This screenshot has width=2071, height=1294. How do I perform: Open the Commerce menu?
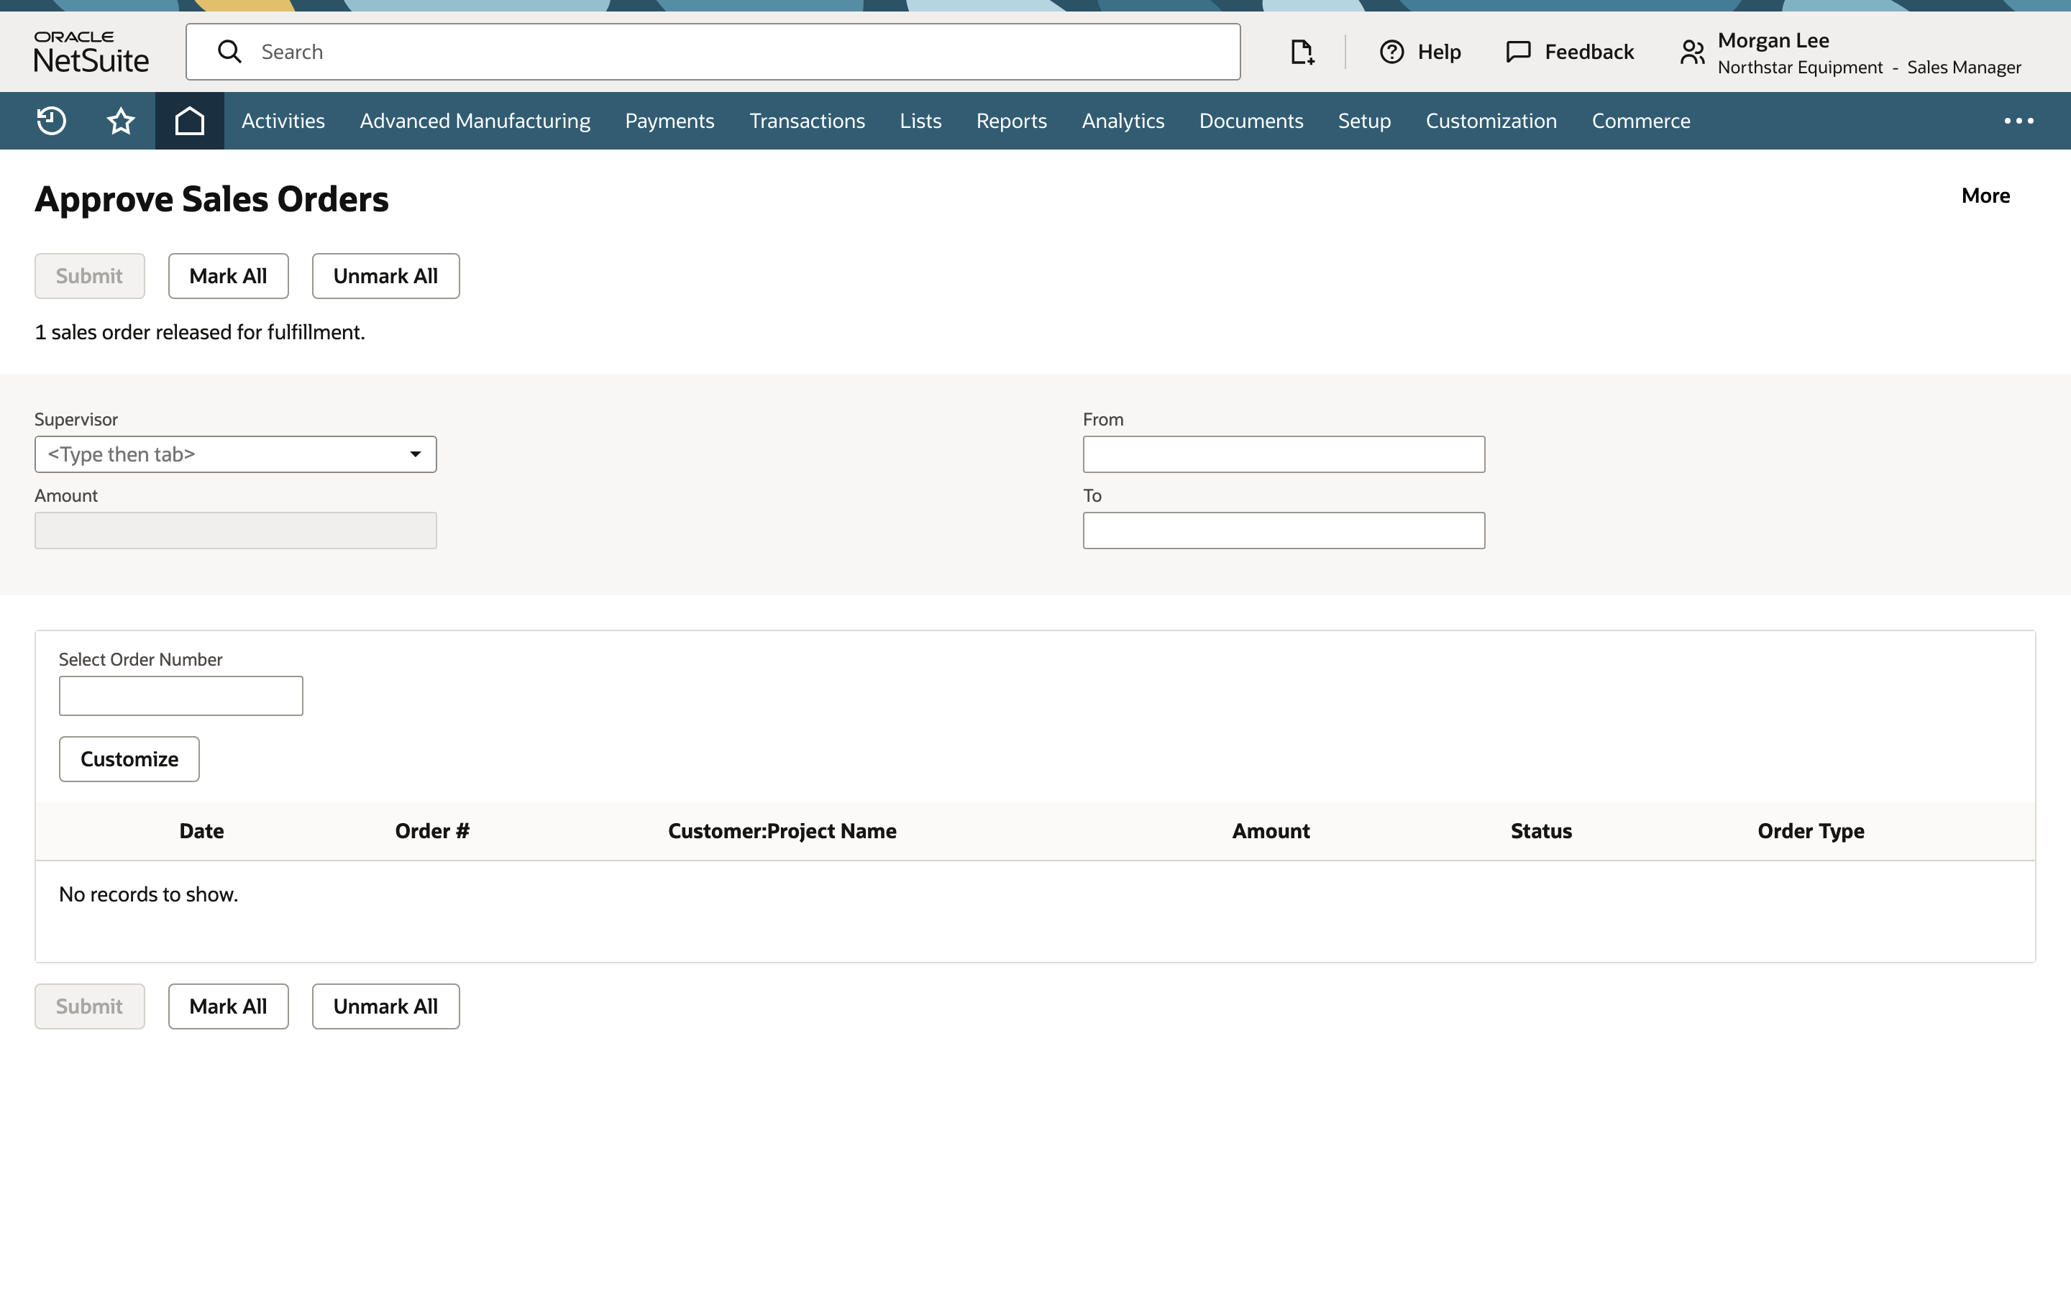(1640, 121)
